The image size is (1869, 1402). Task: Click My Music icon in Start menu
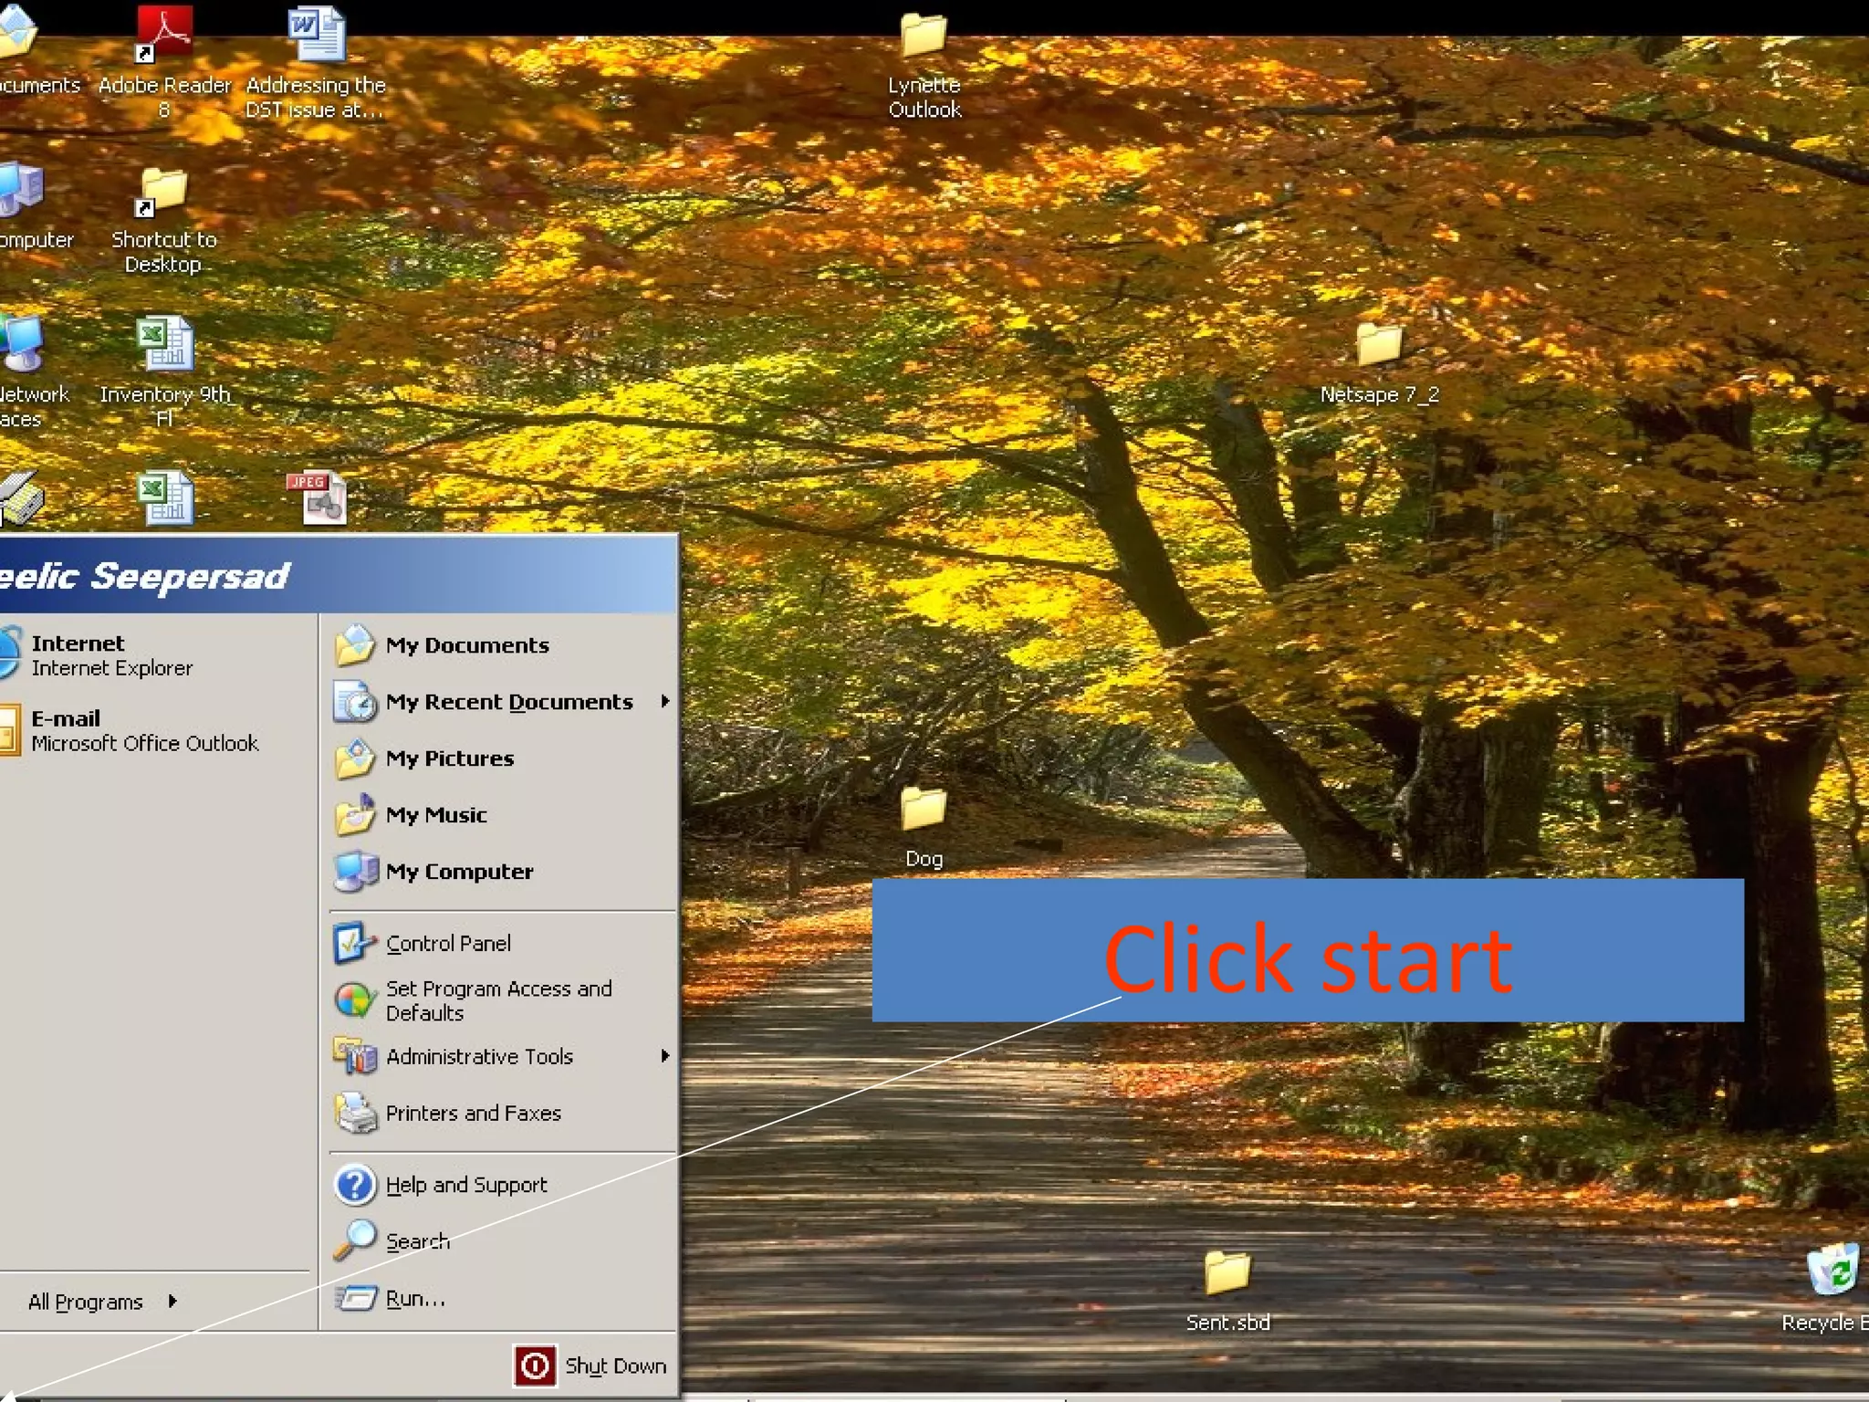coord(354,815)
